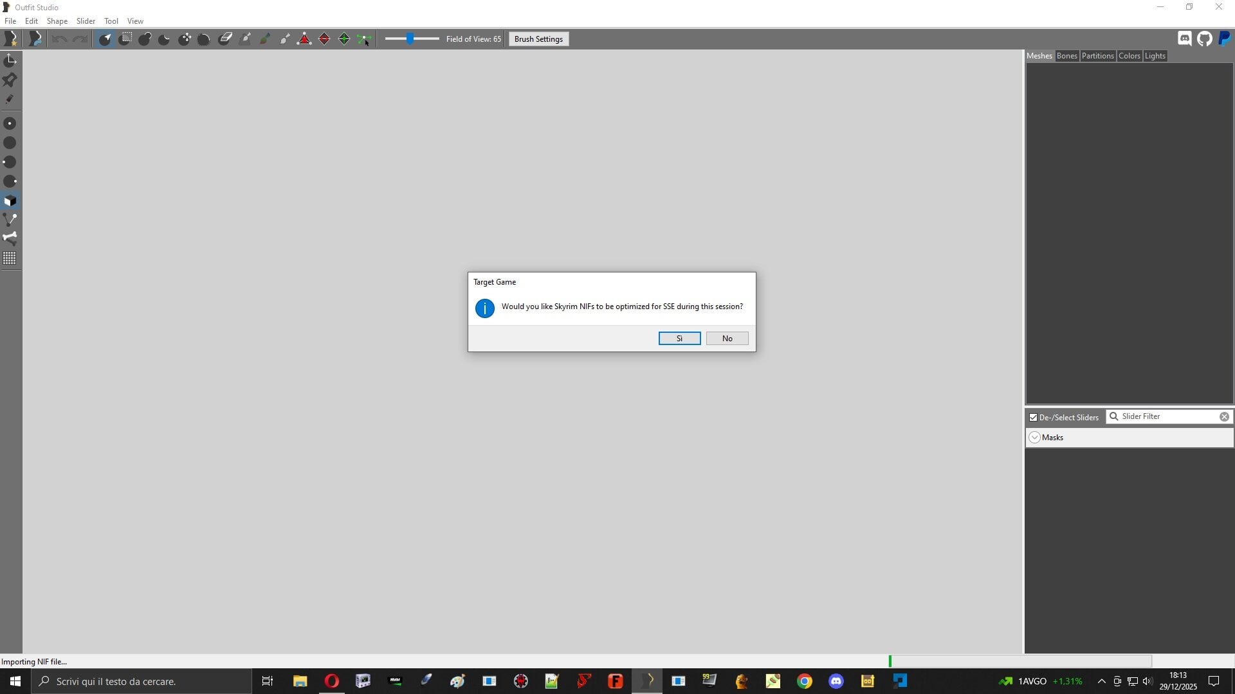Click the Redo arrow in toolbar
1235x694 pixels.
80,39
